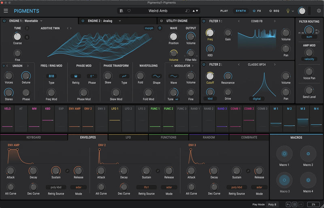Show previous wavetable with left arrow
The height and width of the screenshot is (208, 324).
click(x=68, y=28)
